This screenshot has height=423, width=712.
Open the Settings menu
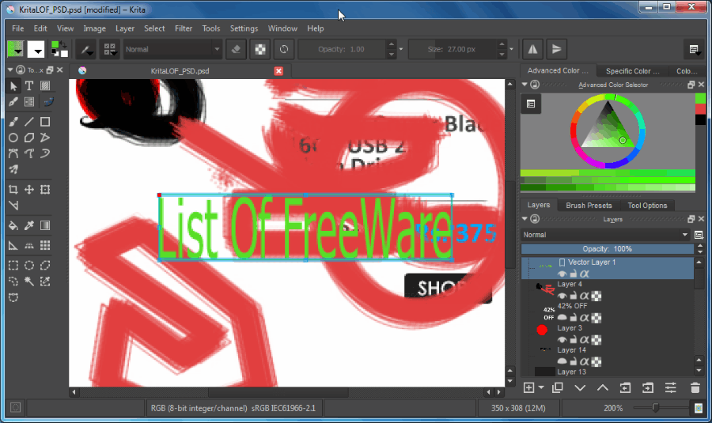coord(244,28)
